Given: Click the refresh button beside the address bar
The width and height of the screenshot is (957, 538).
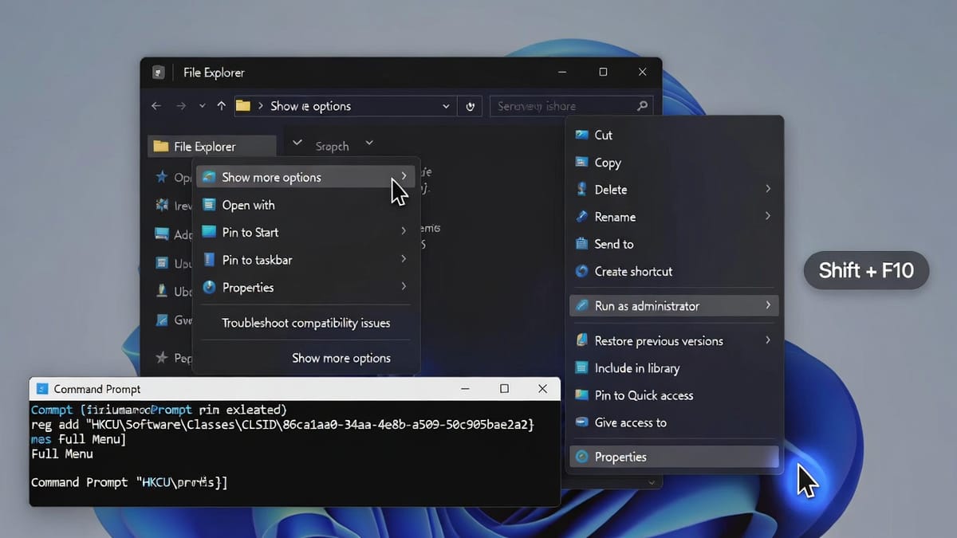Looking at the screenshot, I should tap(471, 106).
